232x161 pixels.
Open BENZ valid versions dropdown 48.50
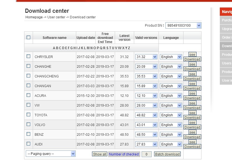pyautogui.click(x=146, y=135)
